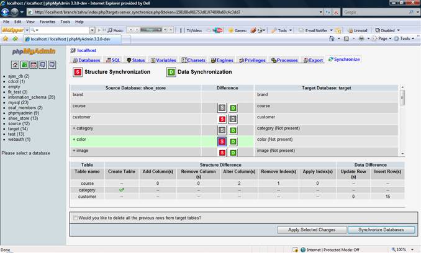Click the green Log out icon in sidebar

[24, 64]
